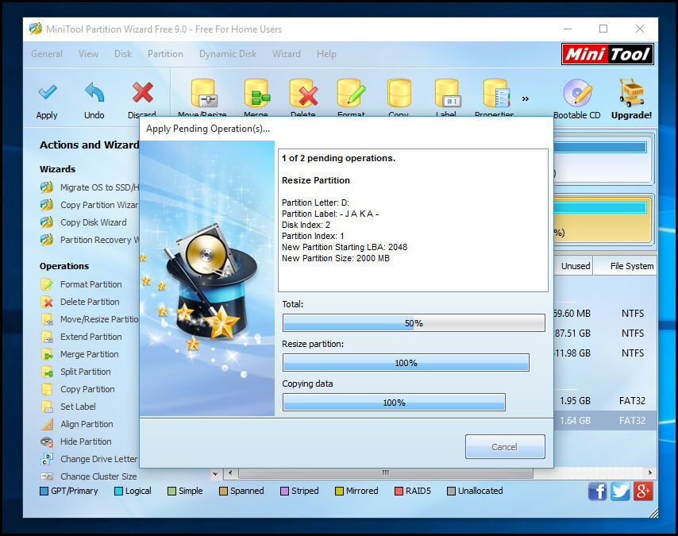Click the RAID5 legend color swatch
Image resolution: width=678 pixels, height=536 pixels.
coord(399,492)
